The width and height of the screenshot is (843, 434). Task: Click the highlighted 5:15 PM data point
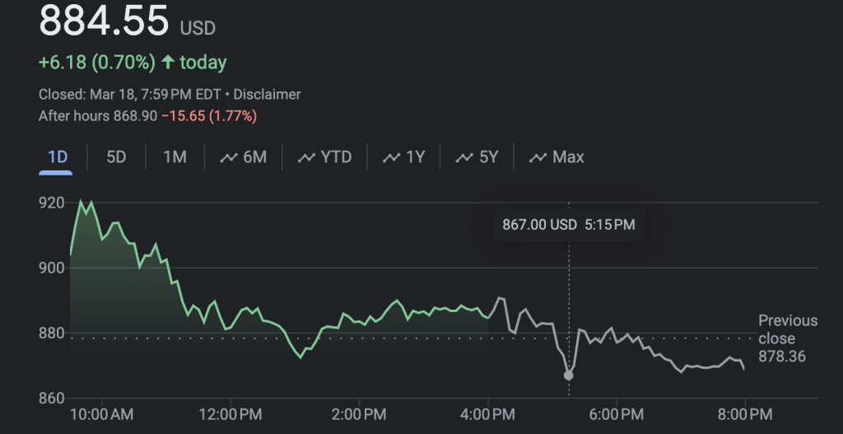coord(568,376)
